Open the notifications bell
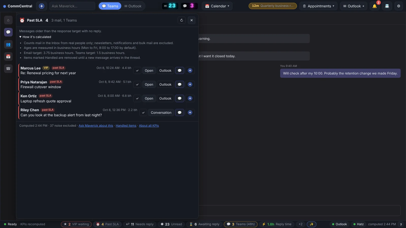Image resolution: width=406 pixels, height=228 pixels. (375, 6)
